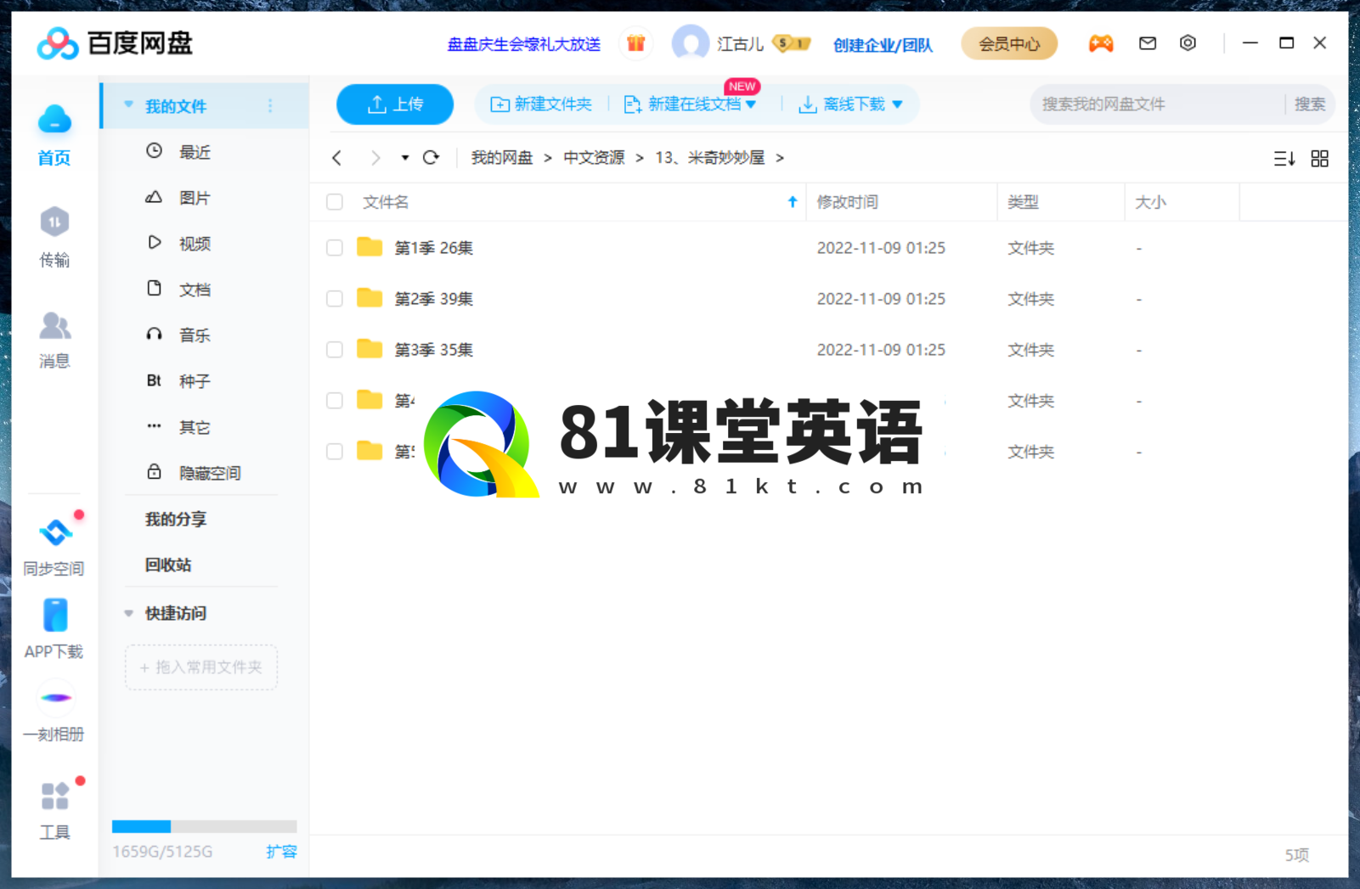Select 其它 in sidebar
The width and height of the screenshot is (1360, 889).
point(195,427)
